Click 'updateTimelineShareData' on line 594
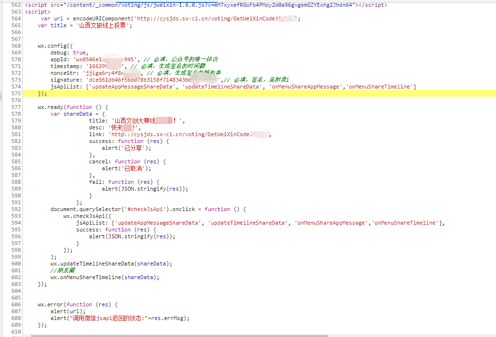The image size is (496, 337). tap(248, 223)
